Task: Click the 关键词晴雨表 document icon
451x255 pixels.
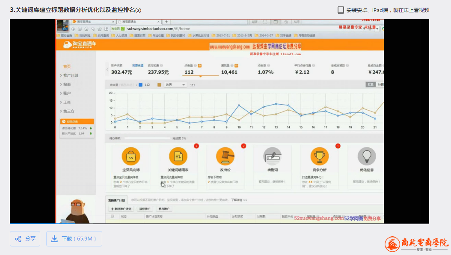Action: [178, 156]
